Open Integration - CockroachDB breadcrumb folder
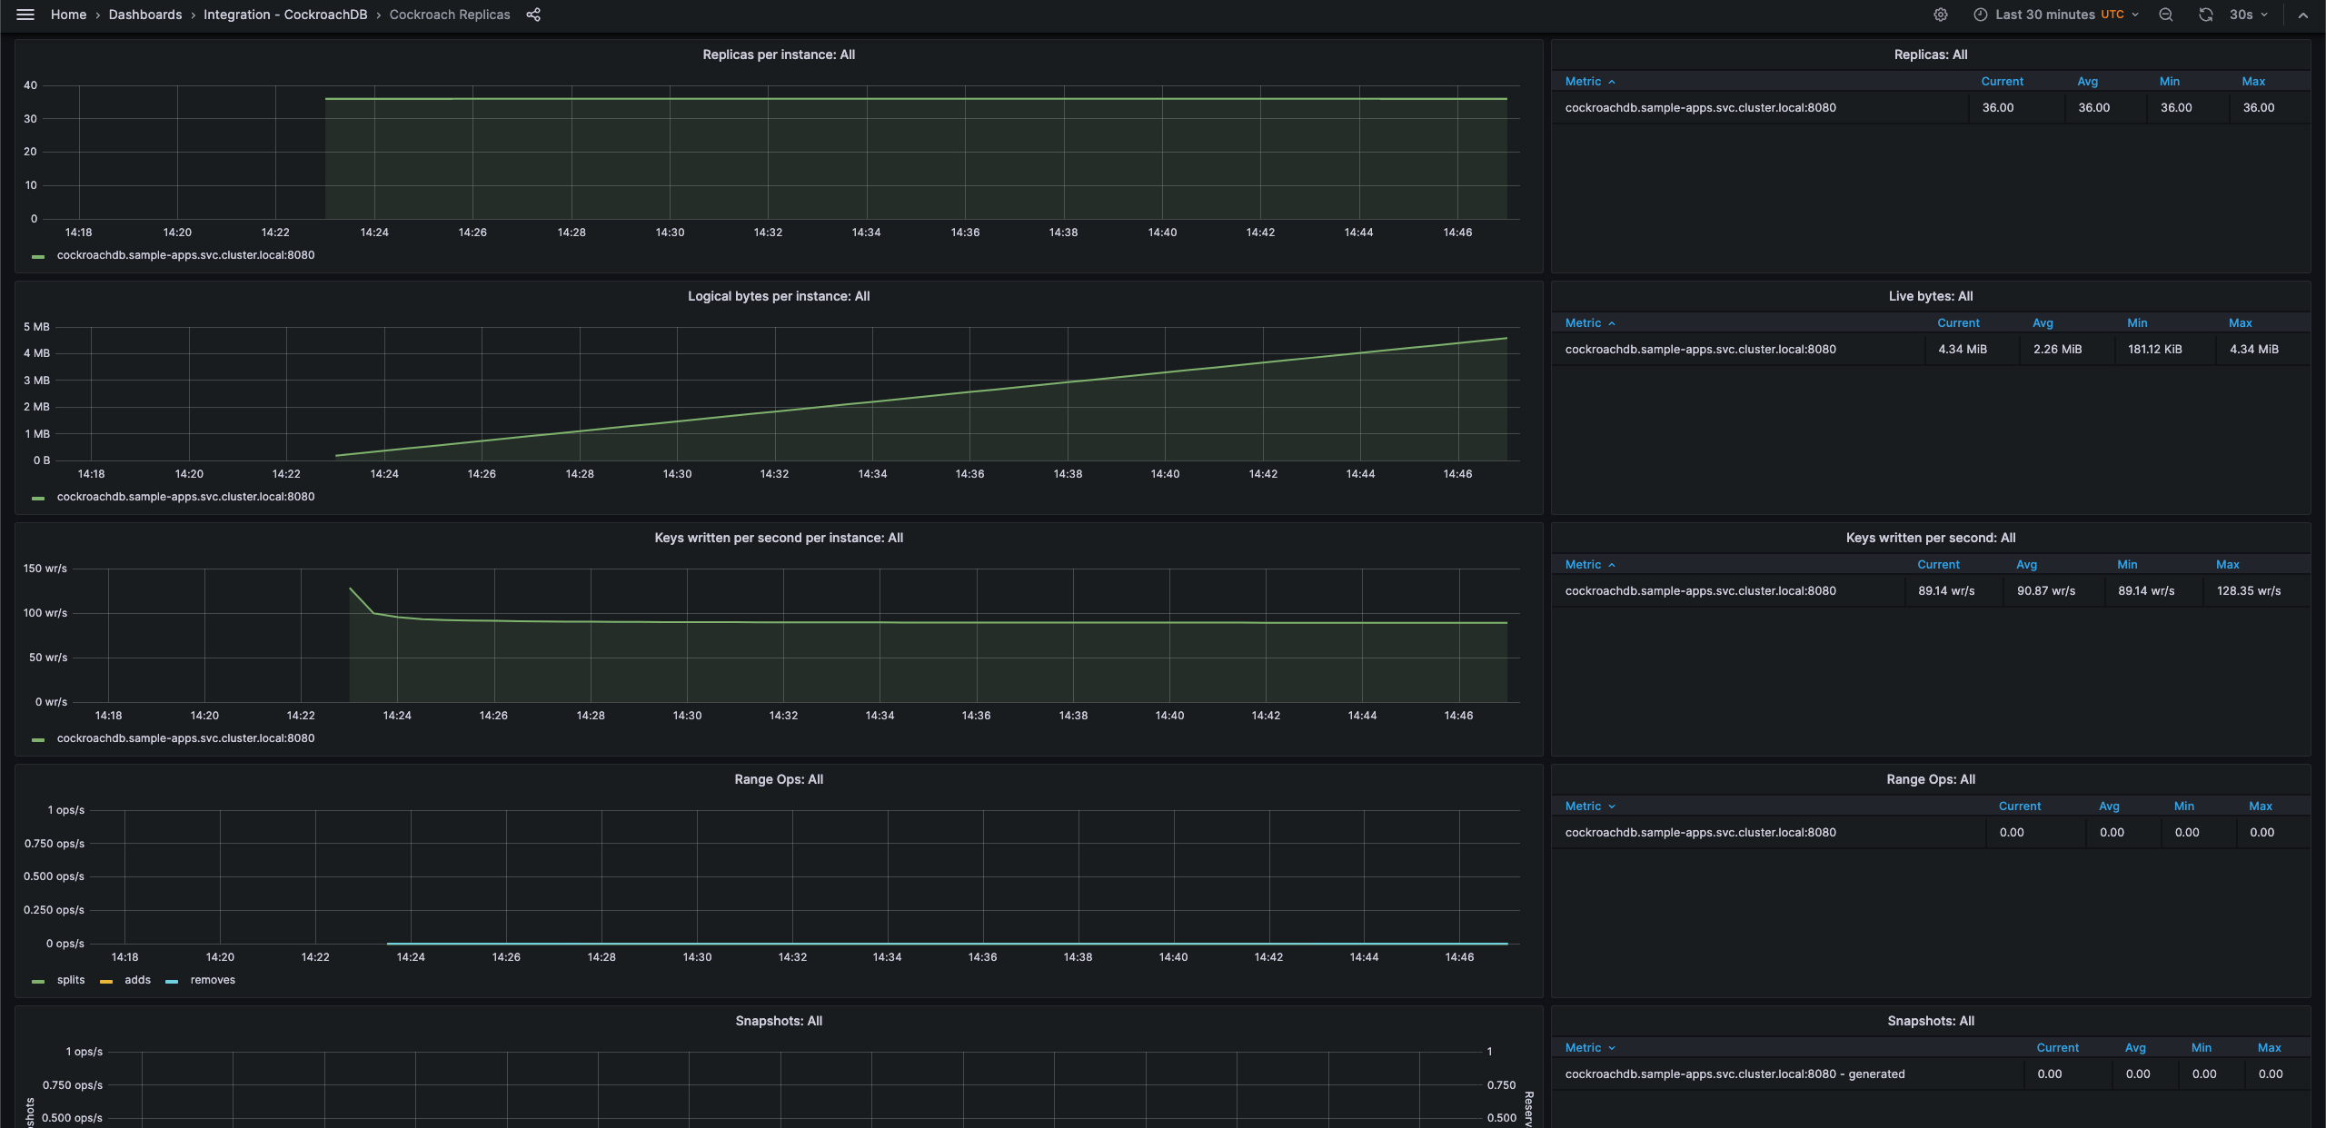 click(284, 15)
